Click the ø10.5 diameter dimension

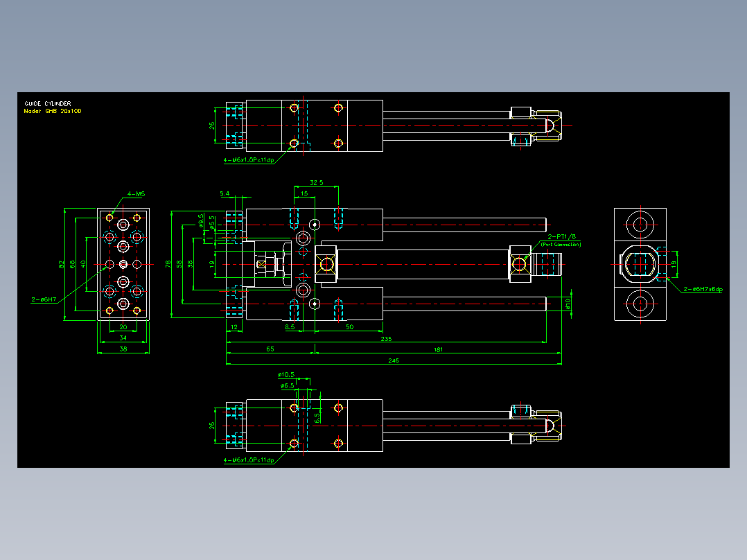(x=285, y=375)
